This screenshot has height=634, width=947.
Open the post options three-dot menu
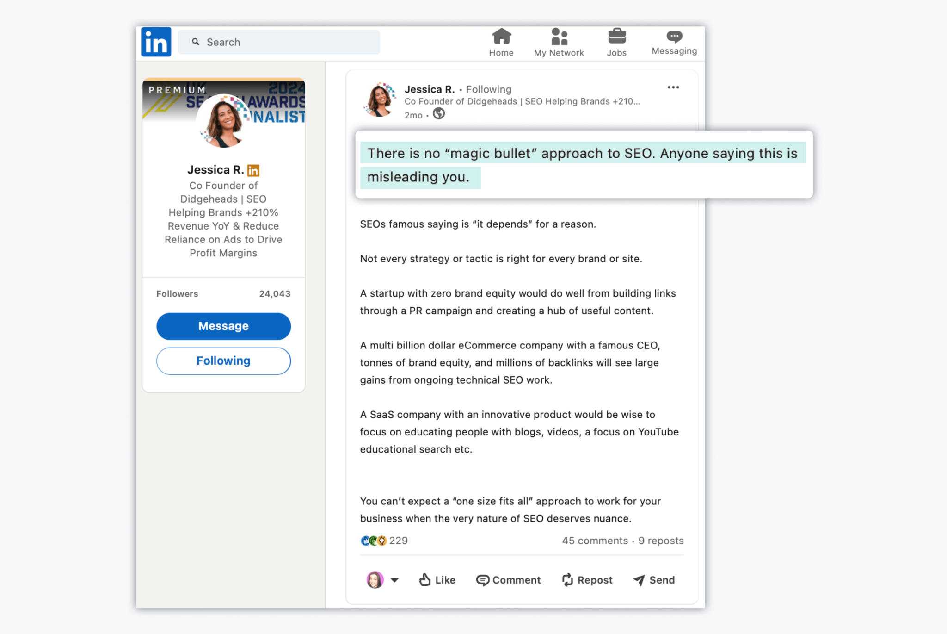pyautogui.click(x=673, y=87)
